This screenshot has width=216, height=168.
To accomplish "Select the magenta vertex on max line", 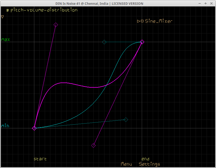I will pos(142,42).
